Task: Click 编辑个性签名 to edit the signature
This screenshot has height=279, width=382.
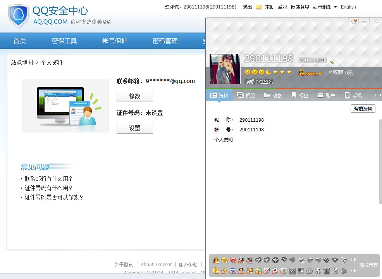Action: tap(259, 82)
